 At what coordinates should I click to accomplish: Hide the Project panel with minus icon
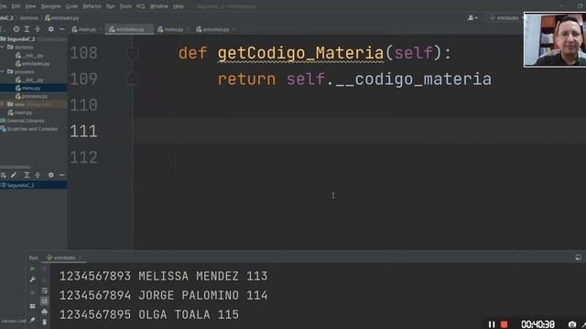pyautogui.click(x=61, y=29)
